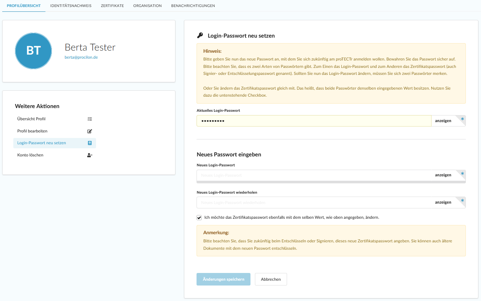The height and width of the screenshot is (301, 481).
Task: Click the asterisk on Neues Login-Passwort field
Action: point(462,173)
